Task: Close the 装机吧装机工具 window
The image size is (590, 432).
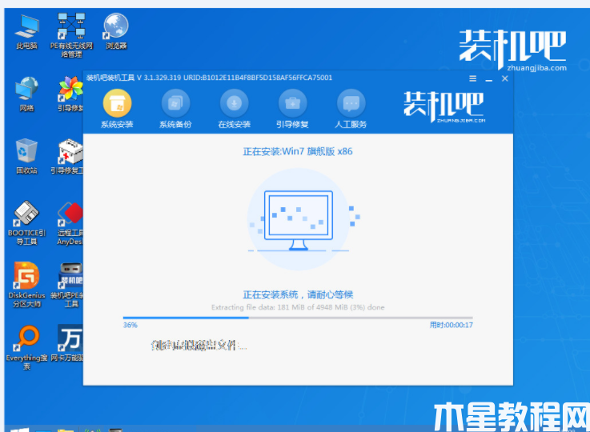Action: (x=505, y=78)
